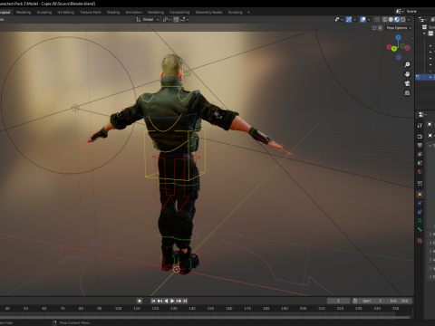Switch to rendered viewport shading
Image resolution: width=435 pixels, height=326 pixels.
(402, 19)
